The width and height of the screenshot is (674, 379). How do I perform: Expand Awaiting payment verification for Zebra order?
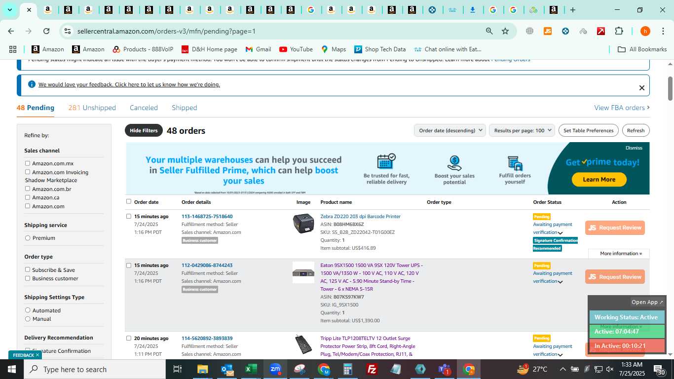pyautogui.click(x=561, y=233)
